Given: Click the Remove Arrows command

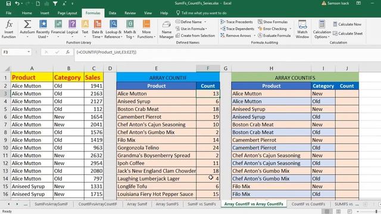Looking at the screenshot, I should 236,36.
